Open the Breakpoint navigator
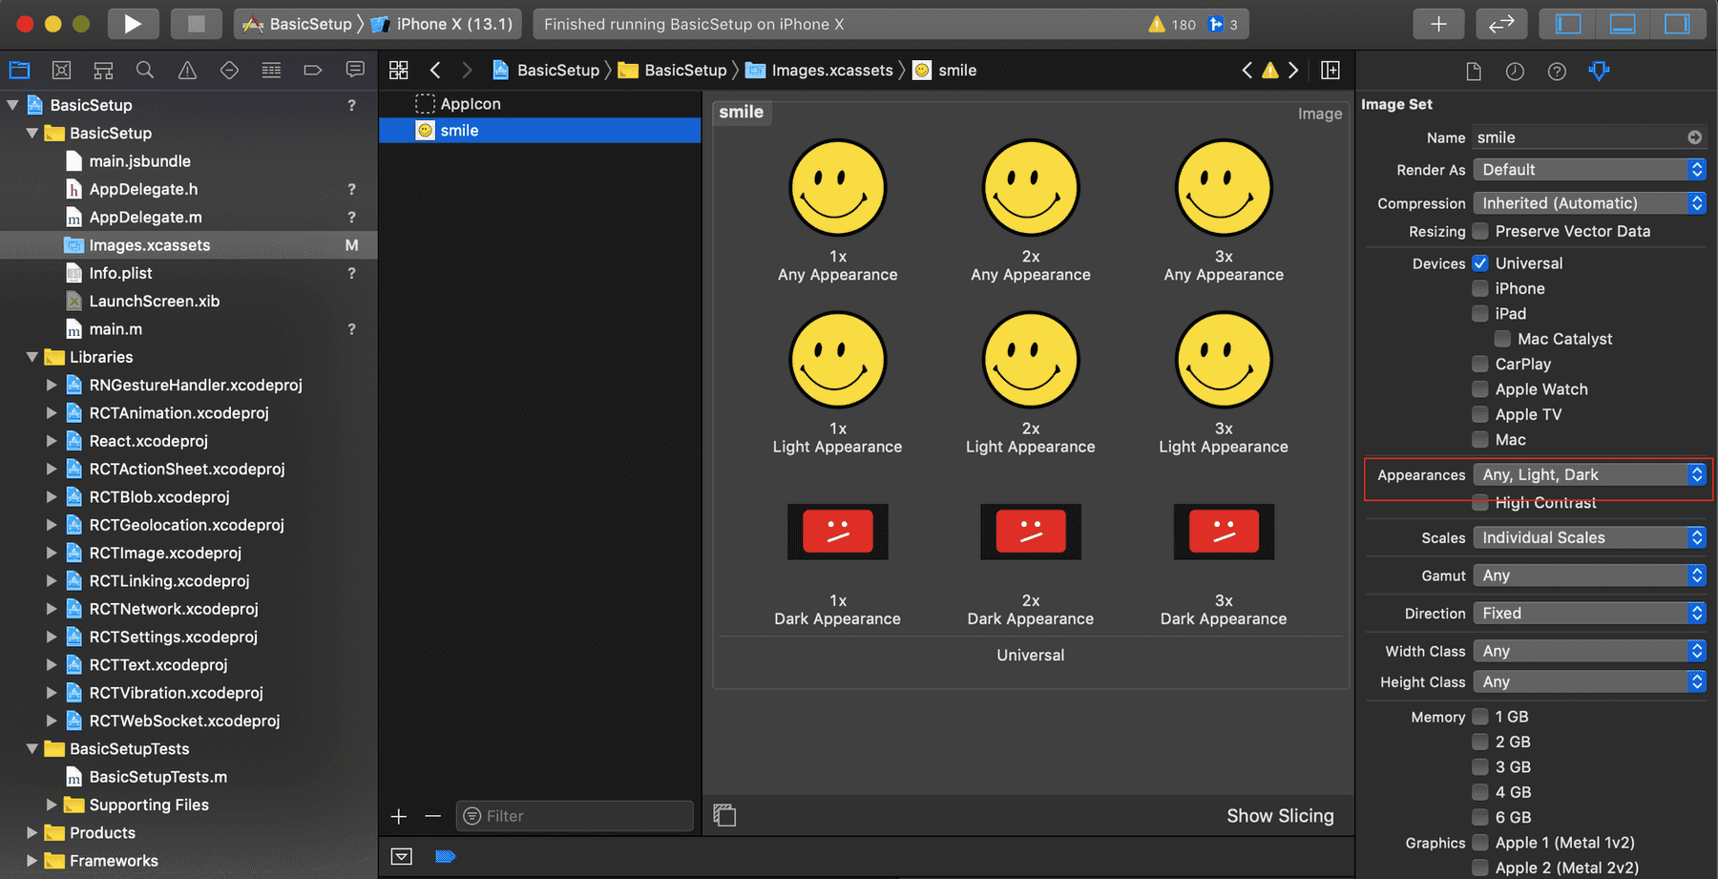Screen dimensions: 1718x879 click(313, 70)
